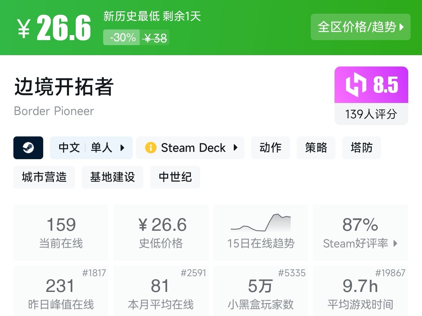
Task: Open the 15-day online trend chart
Action: (261, 232)
